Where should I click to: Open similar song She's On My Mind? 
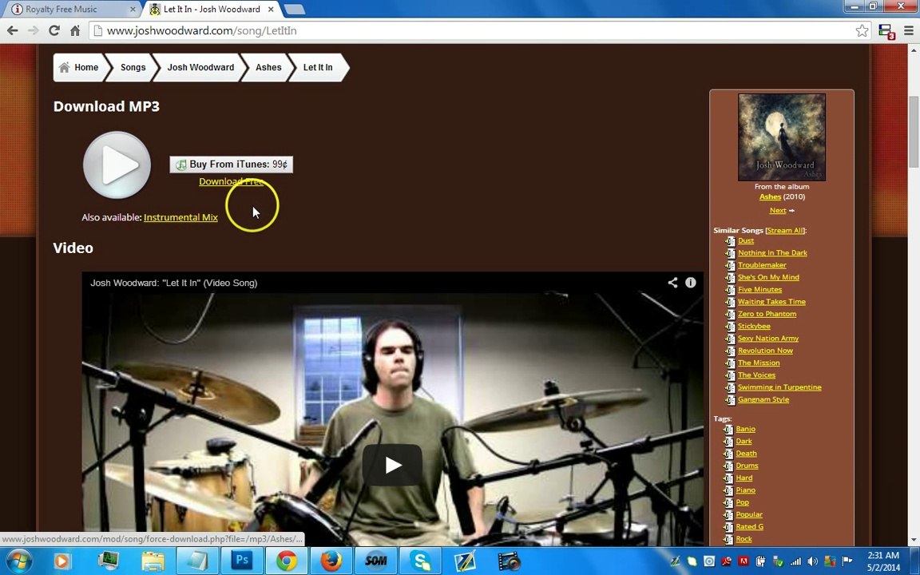(768, 278)
